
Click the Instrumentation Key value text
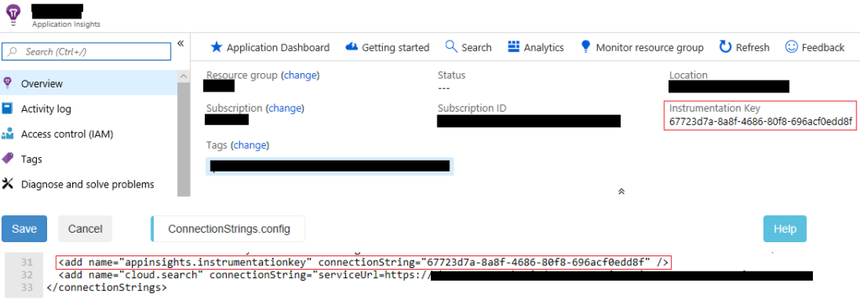(761, 121)
